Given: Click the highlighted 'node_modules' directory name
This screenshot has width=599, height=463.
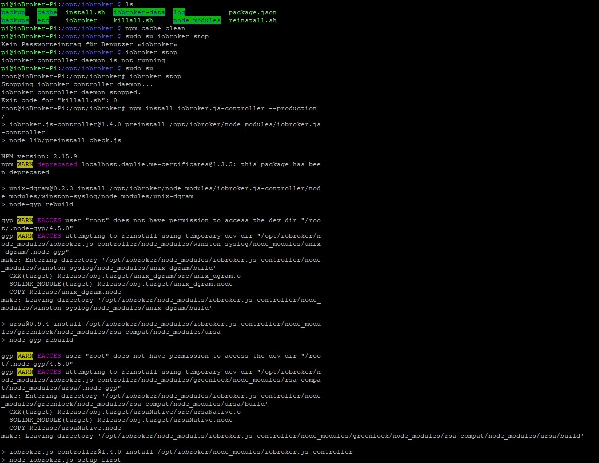Looking at the screenshot, I should tap(197, 20).
